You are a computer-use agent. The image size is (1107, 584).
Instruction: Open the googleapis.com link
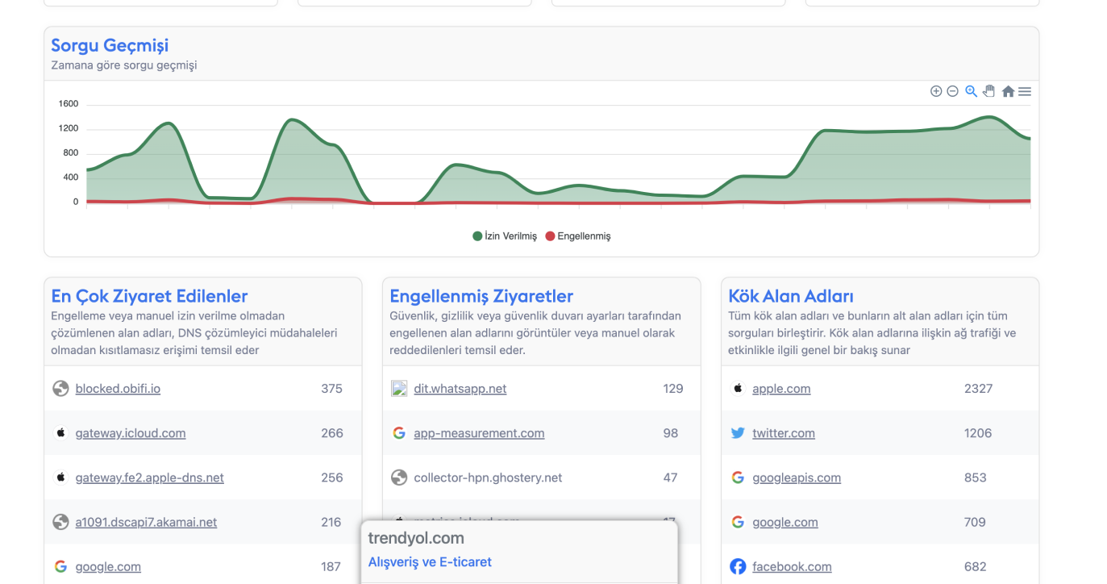coord(797,478)
